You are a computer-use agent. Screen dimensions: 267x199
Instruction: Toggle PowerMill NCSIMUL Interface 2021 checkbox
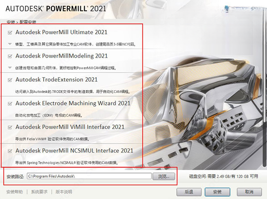click(10, 151)
